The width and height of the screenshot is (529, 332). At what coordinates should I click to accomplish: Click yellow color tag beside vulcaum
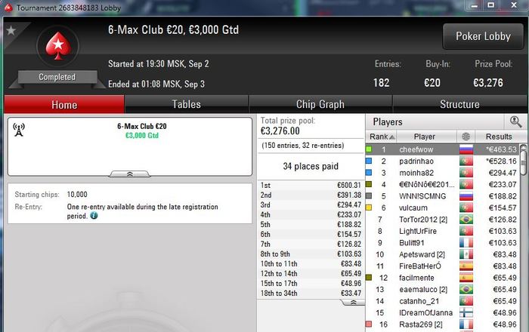[x=369, y=207]
